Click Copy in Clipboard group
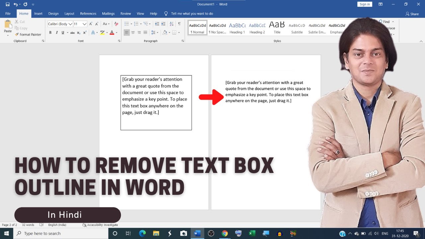The height and width of the screenshot is (239, 425). pos(21,28)
